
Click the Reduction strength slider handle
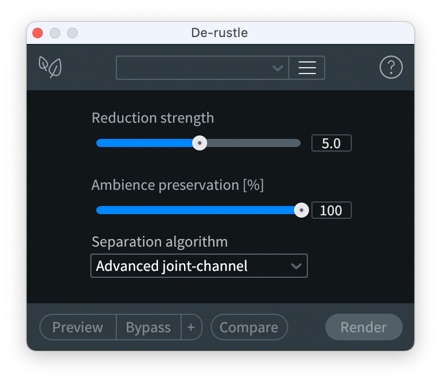[200, 143]
